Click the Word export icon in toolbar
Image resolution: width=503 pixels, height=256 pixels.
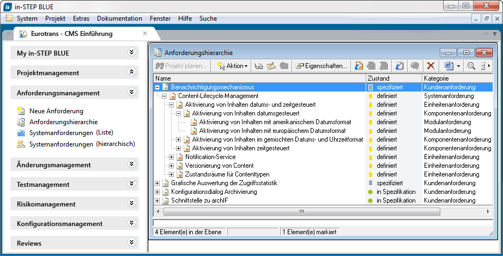click(449, 66)
